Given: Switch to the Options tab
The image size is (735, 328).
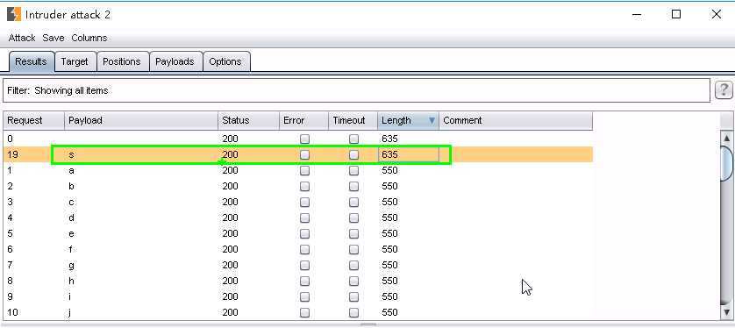Looking at the screenshot, I should (225, 62).
